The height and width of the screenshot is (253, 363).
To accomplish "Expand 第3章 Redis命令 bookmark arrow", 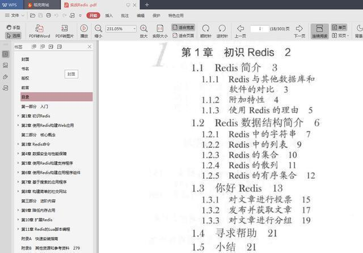I will point(18,144).
